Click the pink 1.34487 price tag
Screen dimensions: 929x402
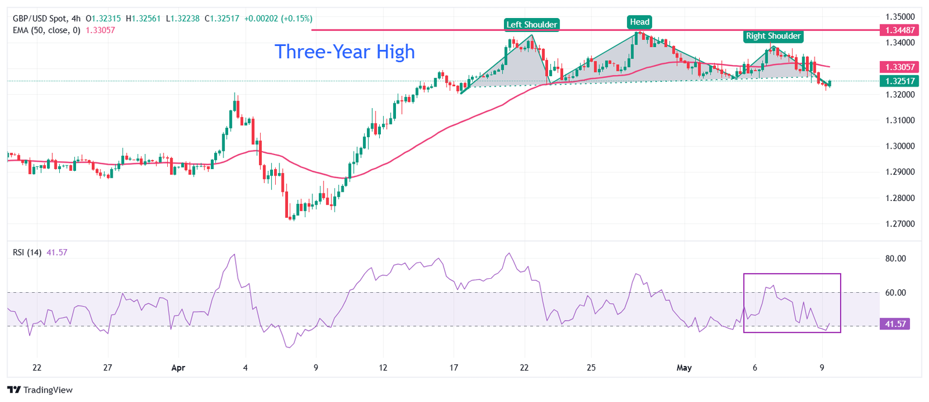coord(899,30)
